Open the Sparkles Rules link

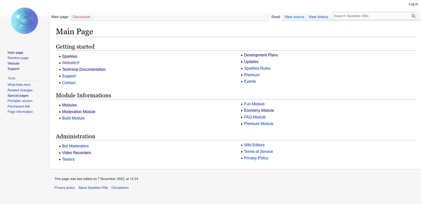point(257,68)
